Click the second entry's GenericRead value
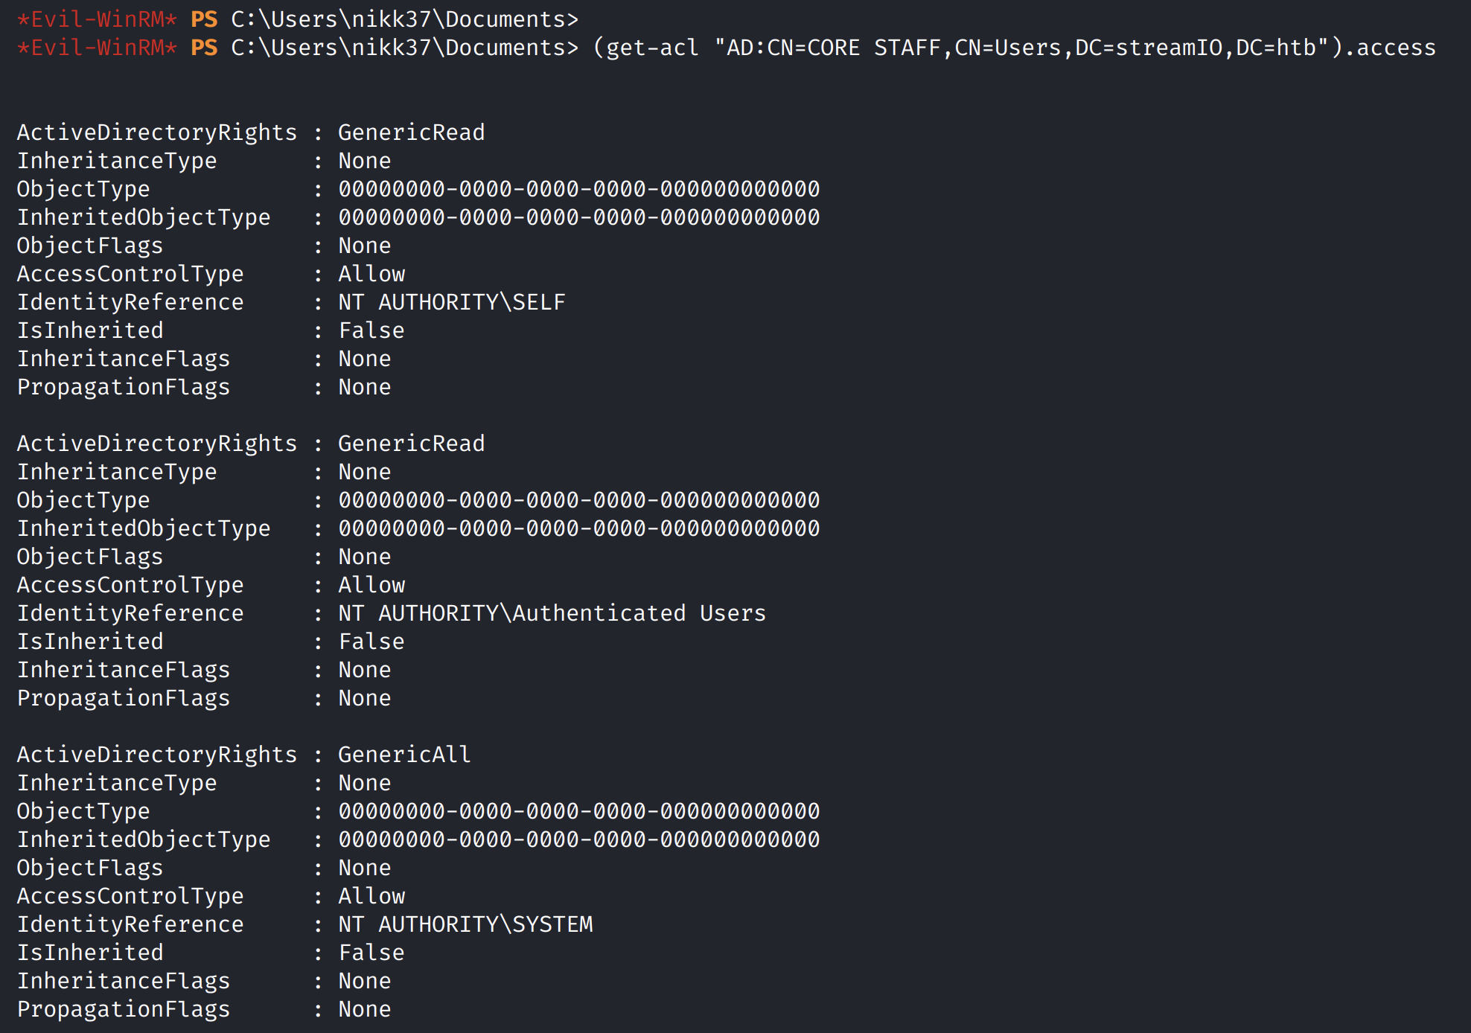The image size is (1471, 1033). [x=411, y=444]
